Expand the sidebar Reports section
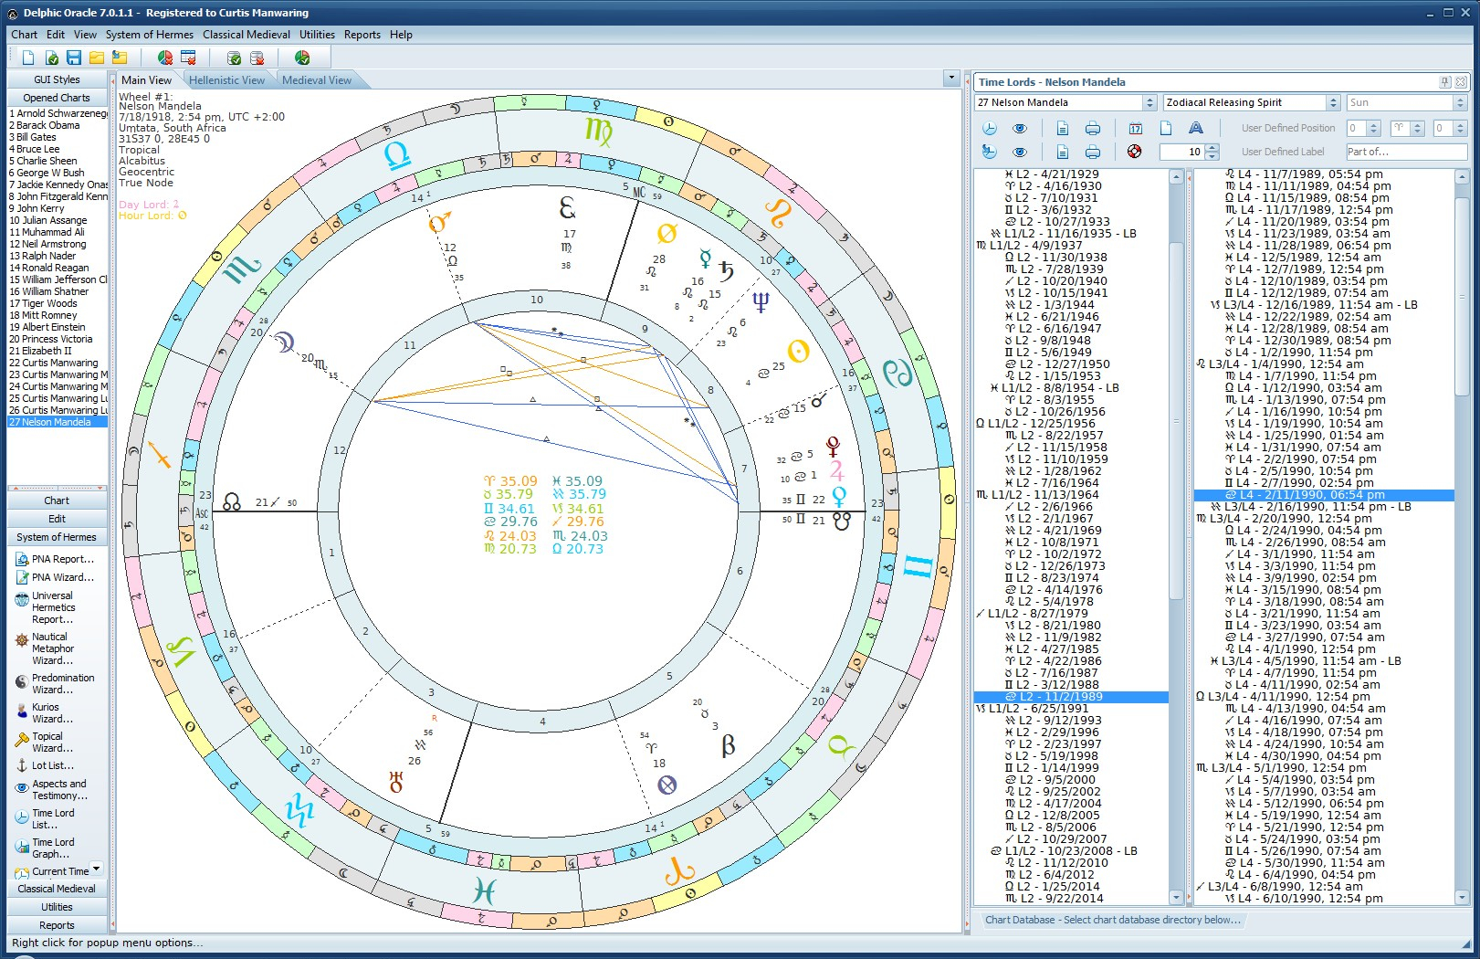 pyautogui.click(x=57, y=925)
